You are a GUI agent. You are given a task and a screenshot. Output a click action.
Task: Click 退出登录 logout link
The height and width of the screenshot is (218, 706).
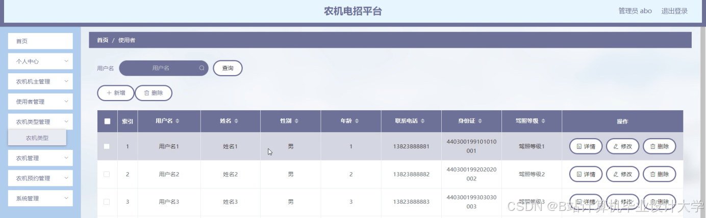[674, 11]
